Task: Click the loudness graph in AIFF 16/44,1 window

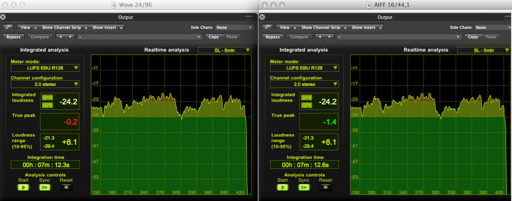Action: [430, 125]
